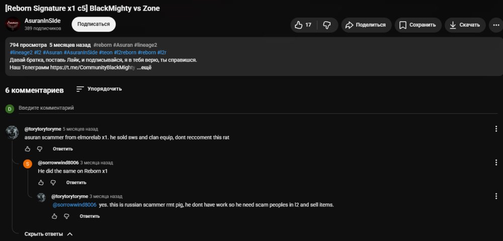Download the video using Скачать
This screenshot has height=241, width=503.
[x=465, y=25]
